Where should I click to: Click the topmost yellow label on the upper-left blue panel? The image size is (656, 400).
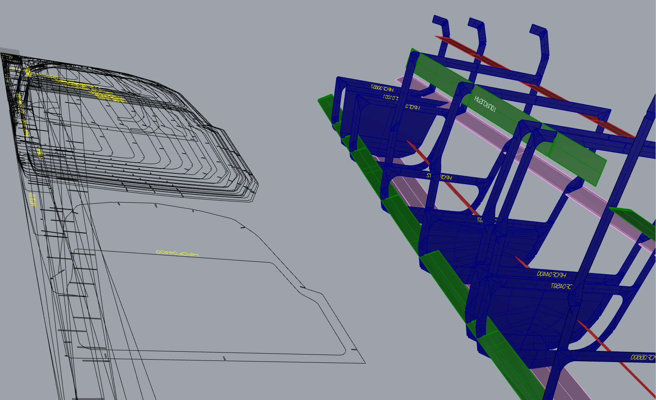(382, 88)
